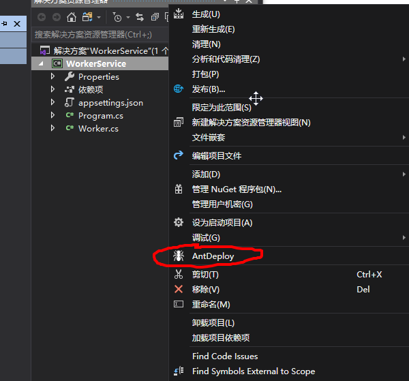Click 生成(U) build menu item
Screen dimensions: 409x381
206,14
